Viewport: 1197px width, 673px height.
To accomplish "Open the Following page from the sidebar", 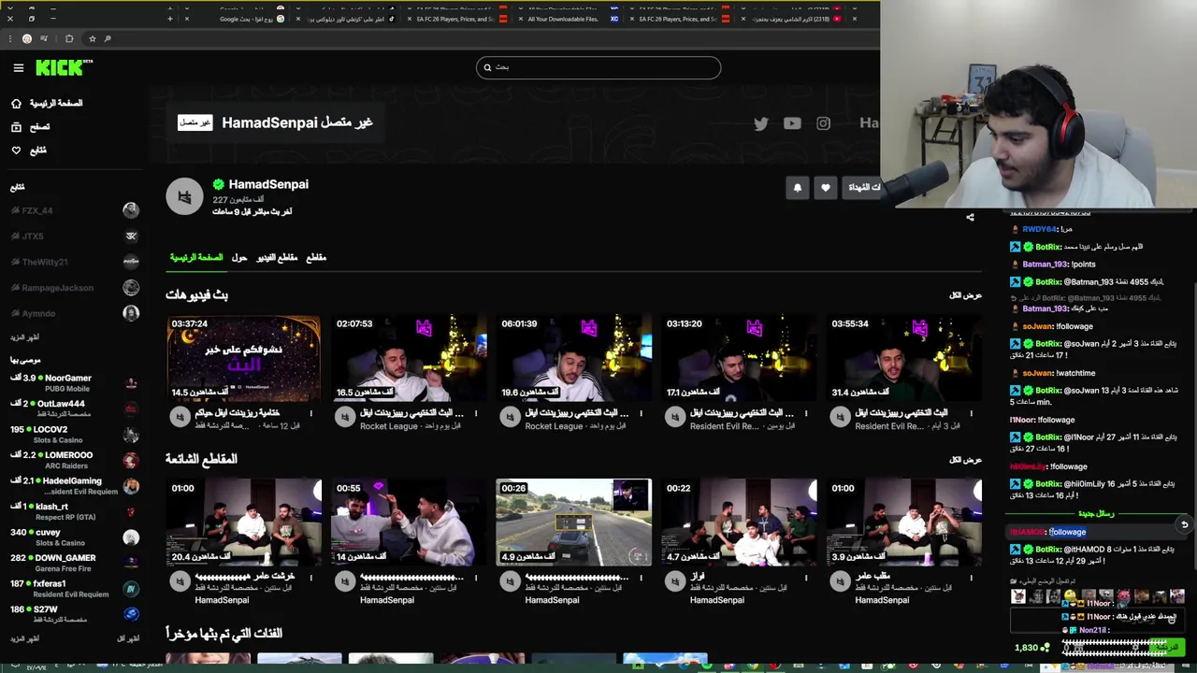I will tap(29, 150).
